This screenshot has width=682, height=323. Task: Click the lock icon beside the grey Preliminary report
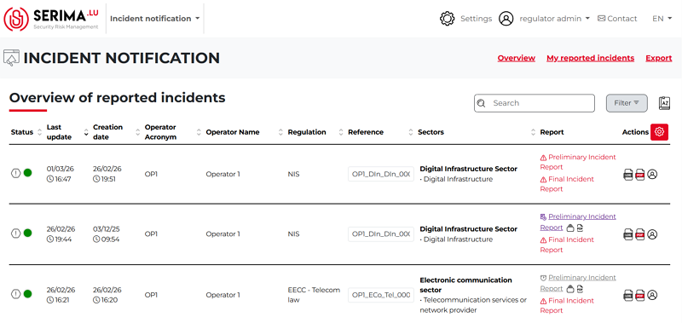pyautogui.click(x=570, y=289)
